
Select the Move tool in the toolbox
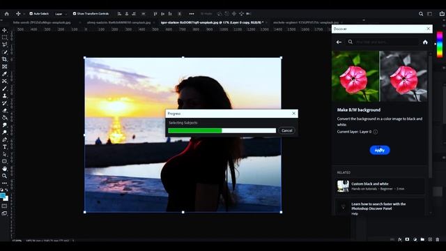5,30
